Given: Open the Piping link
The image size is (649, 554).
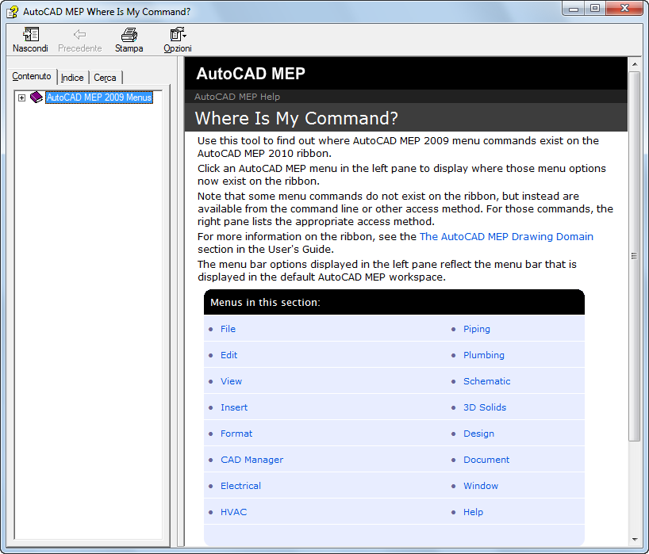Looking at the screenshot, I should (x=477, y=329).
